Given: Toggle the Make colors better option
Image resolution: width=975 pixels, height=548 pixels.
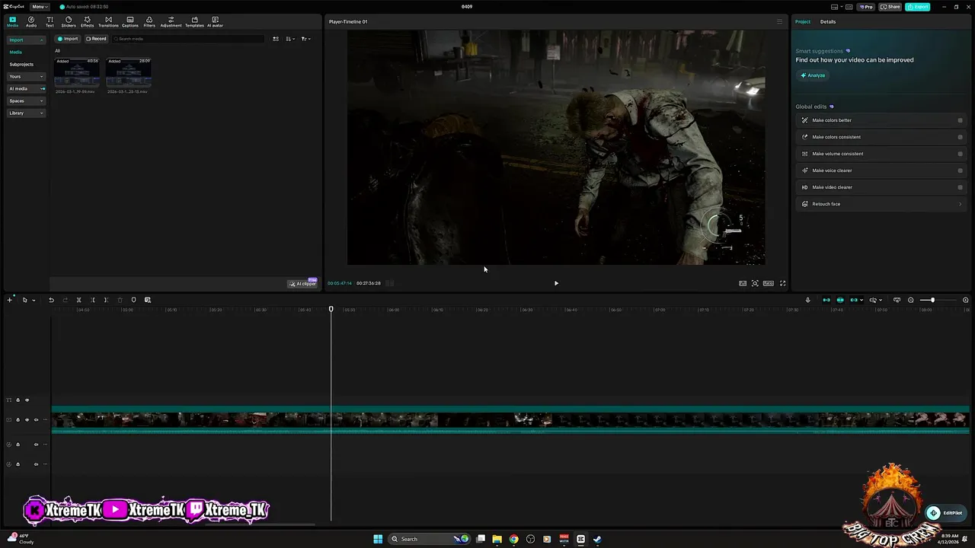Looking at the screenshot, I should [x=960, y=120].
